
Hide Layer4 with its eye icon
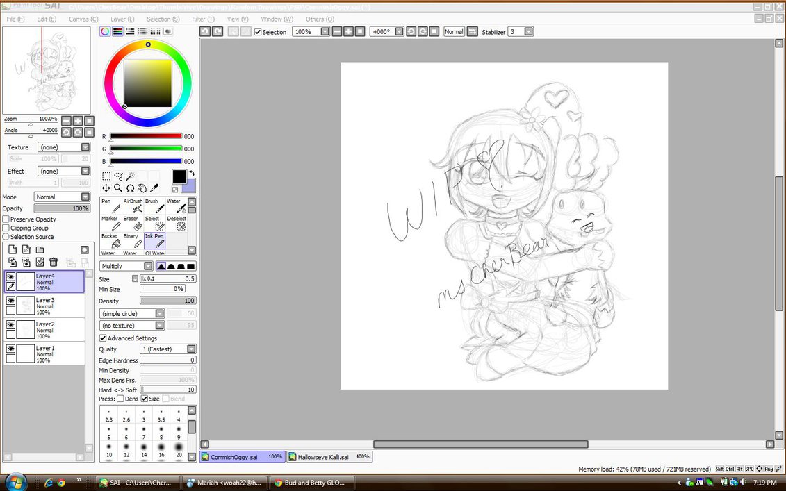tap(10, 276)
